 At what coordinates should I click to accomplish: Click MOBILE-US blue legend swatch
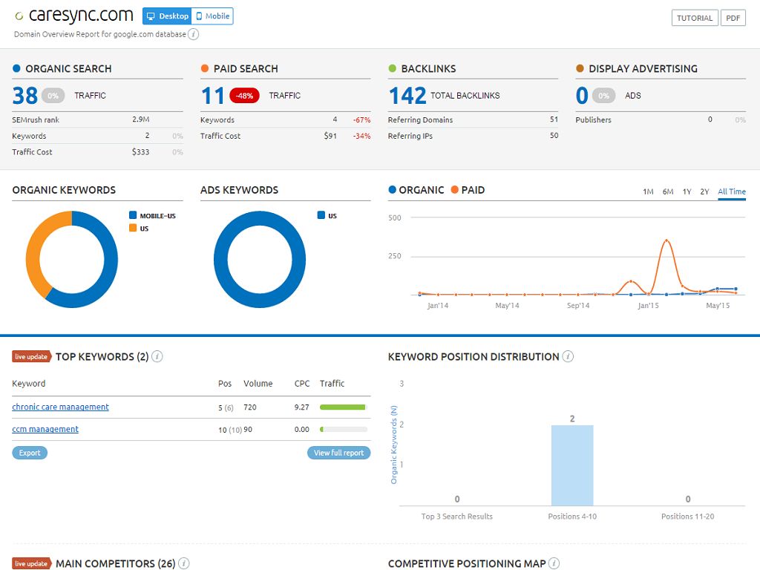134,216
